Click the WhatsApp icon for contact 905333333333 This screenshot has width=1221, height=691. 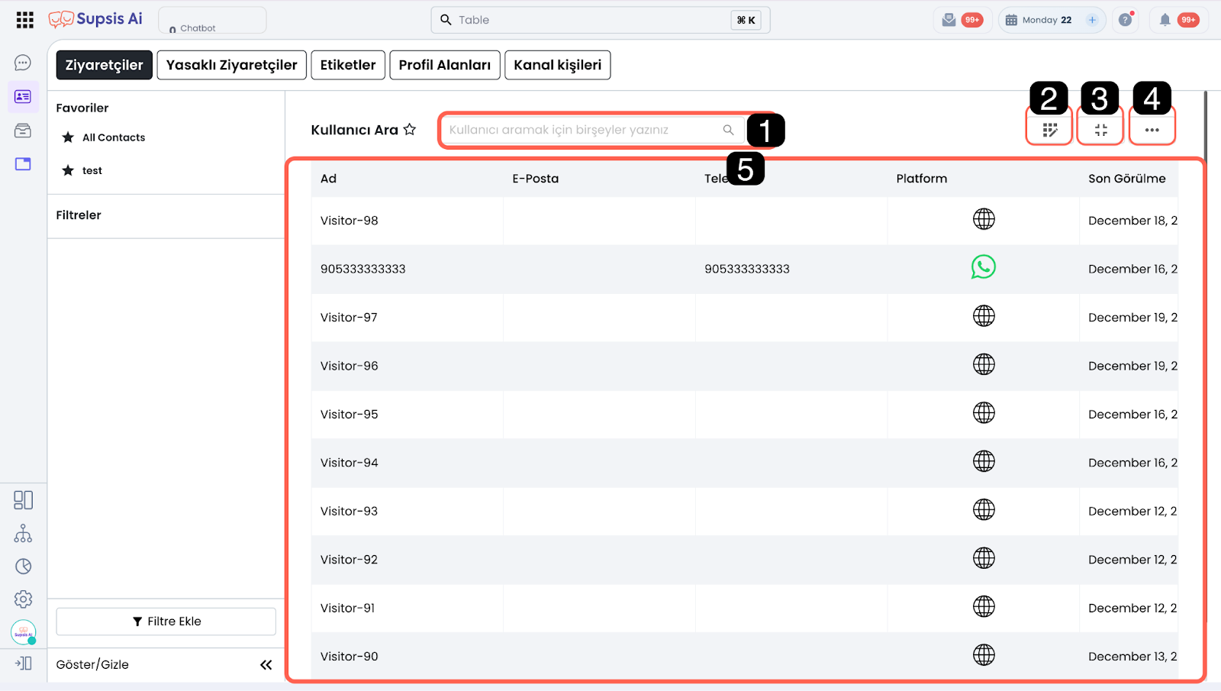pos(983,267)
